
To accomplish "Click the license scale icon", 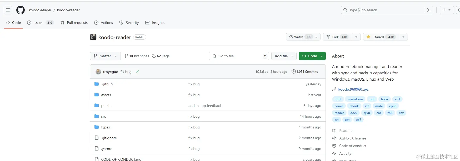I will [x=334, y=138].
